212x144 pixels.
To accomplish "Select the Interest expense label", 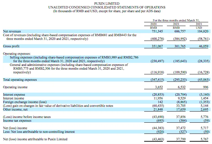I will pyautogui.click(x=14, y=95).
